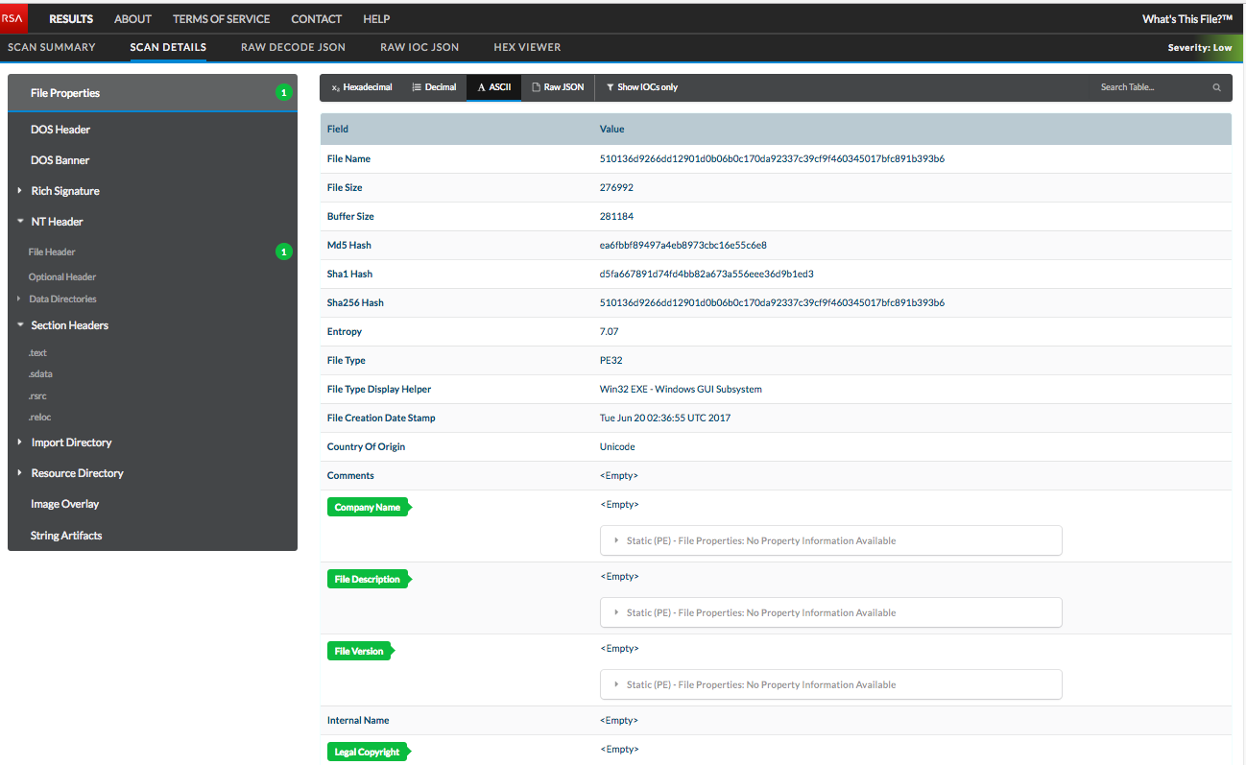The height and width of the screenshot is (765, 1246).
Task: Click the What's This File link
Action: [1186, 19]
